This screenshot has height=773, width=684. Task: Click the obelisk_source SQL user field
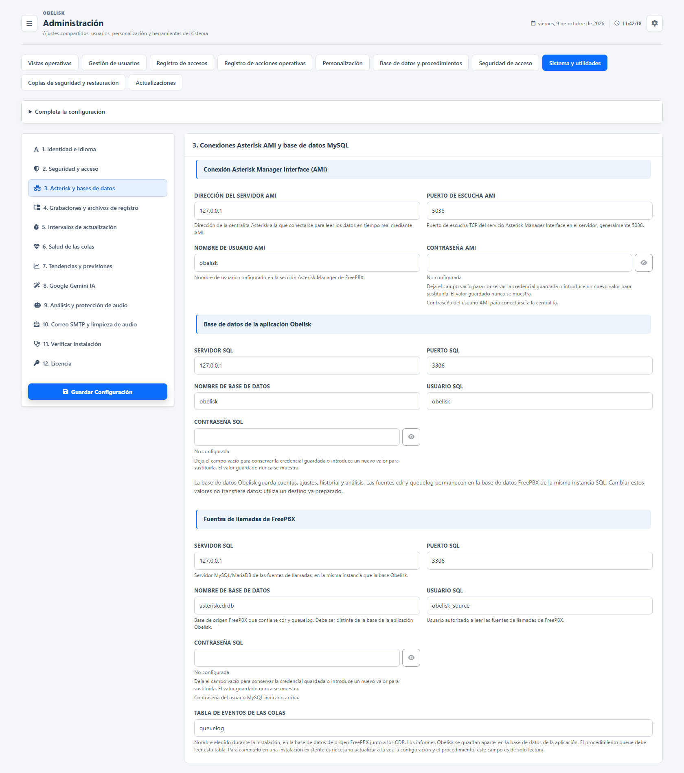(x=539, y=606)
